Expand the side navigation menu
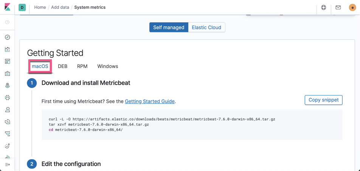This screenshot has height=171, width=360. coord(7,165)
